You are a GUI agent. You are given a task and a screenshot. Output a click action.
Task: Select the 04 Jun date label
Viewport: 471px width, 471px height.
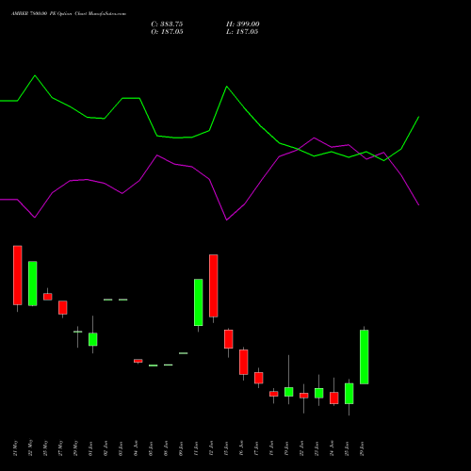coord(137,448)
